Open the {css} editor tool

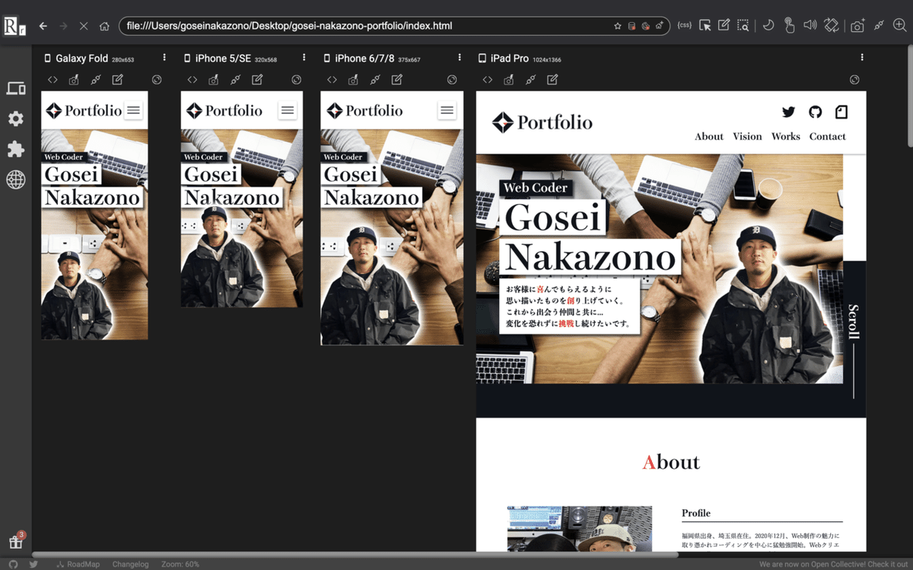[x=685, y=26]
